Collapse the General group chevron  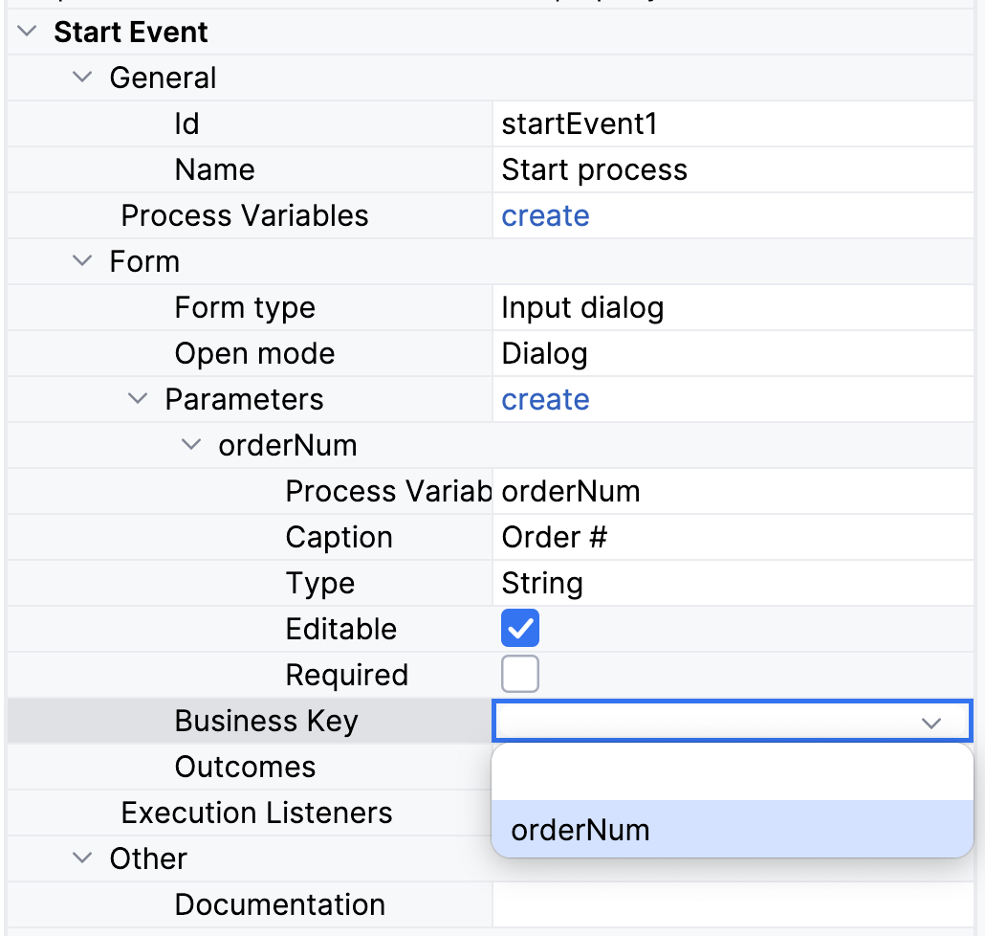(84, 78)
